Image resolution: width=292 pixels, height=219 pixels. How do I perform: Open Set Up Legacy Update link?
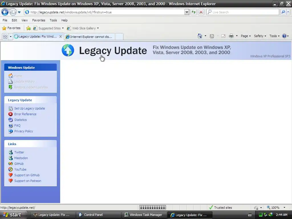click(29, 108)
